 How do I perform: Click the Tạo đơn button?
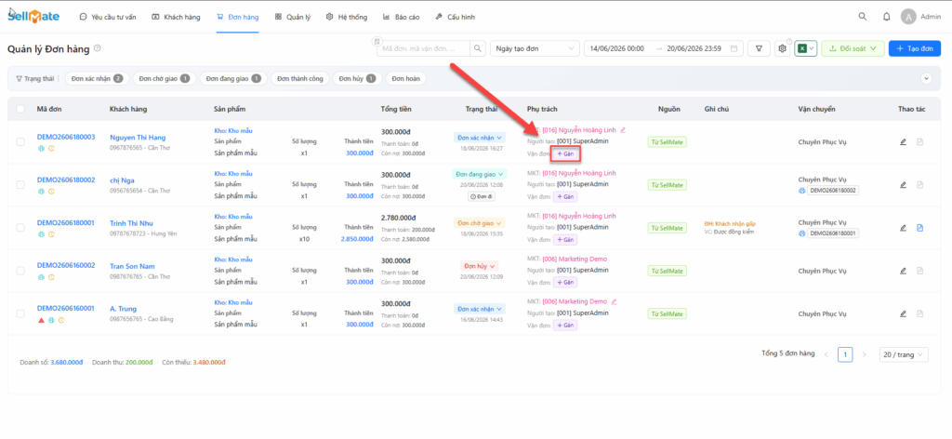point(915,48)
